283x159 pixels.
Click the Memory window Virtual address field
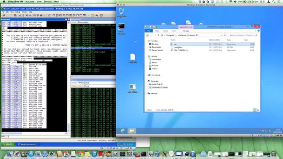coord(97,83)
